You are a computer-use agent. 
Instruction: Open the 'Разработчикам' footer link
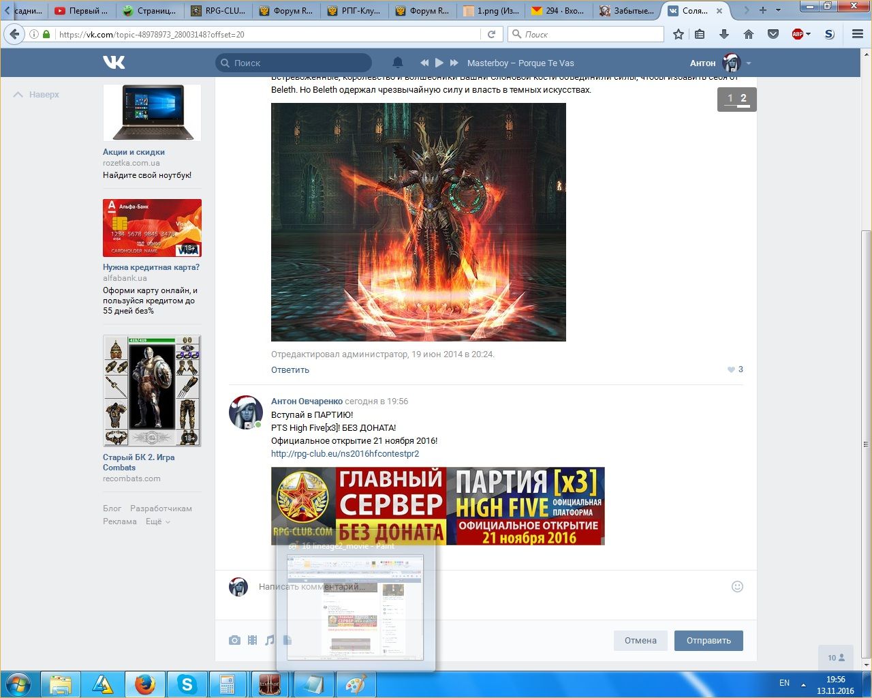(x=161, y=509)
